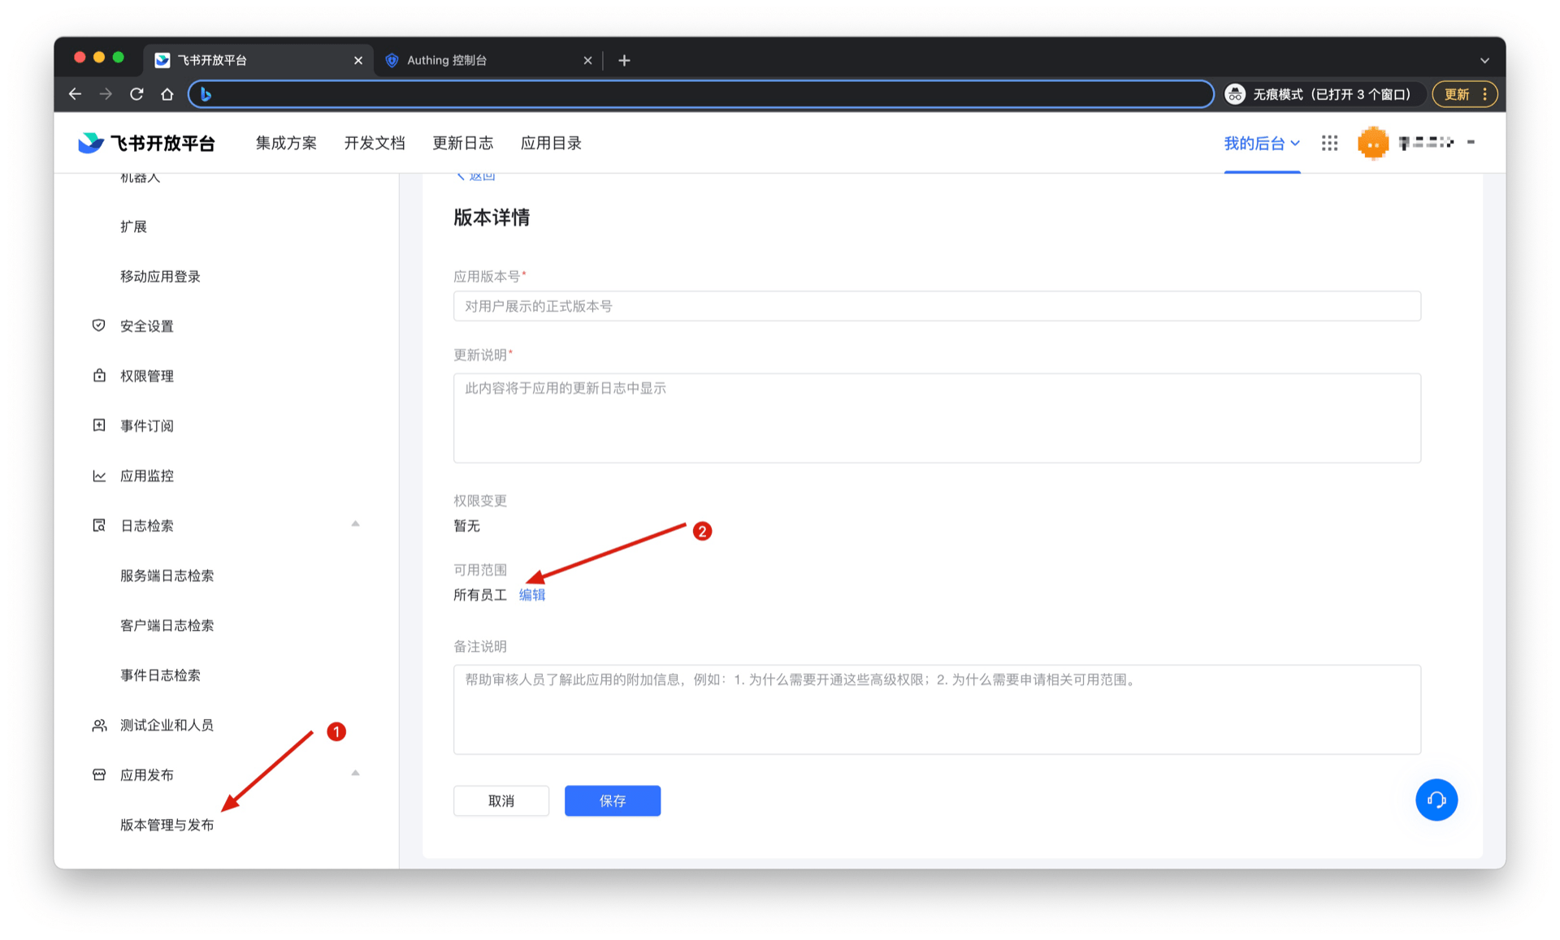This screenshot has height=940, width=1560.
Task: Click the orange user avatar
Action: pos(1372,143)
